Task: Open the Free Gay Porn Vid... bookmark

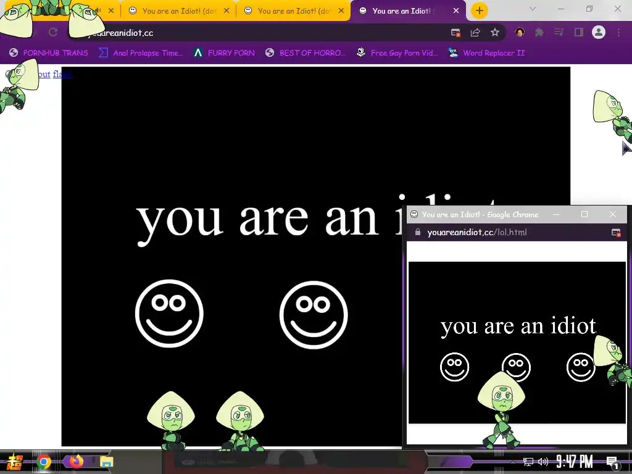Action: click(397, 53)
